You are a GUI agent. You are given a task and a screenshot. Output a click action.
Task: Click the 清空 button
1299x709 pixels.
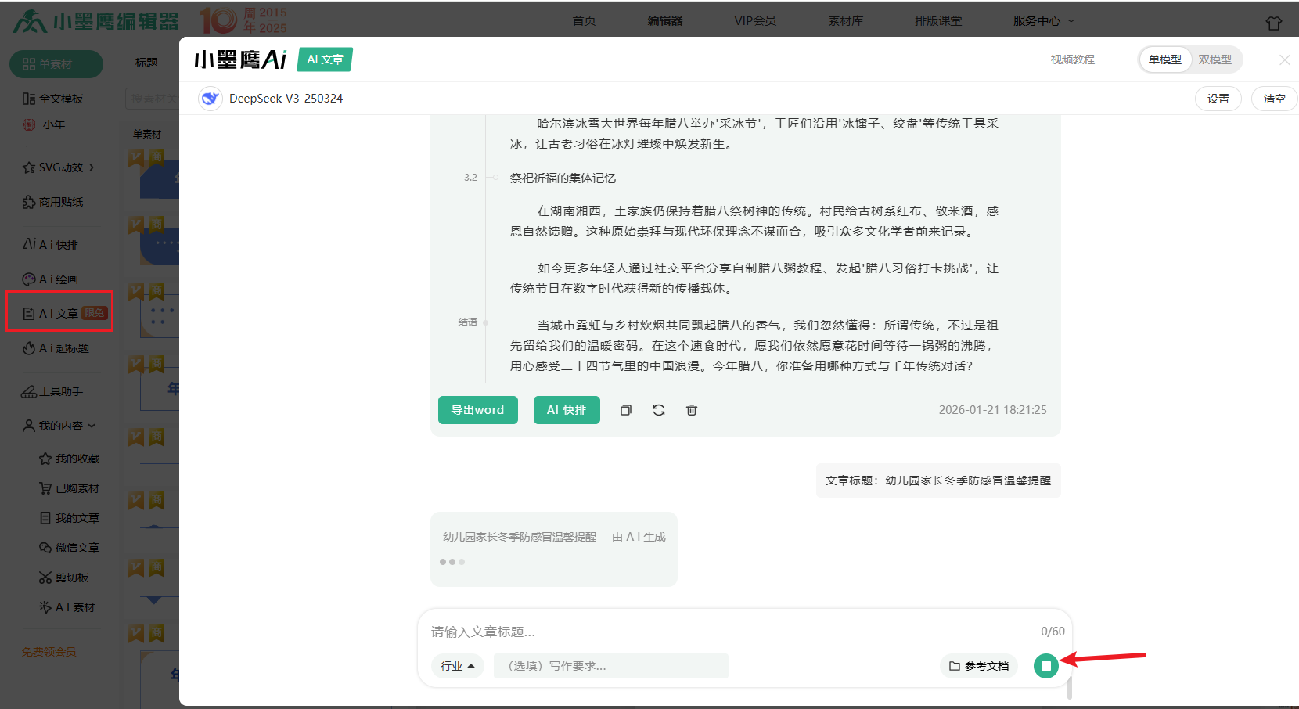point(1274,99)
